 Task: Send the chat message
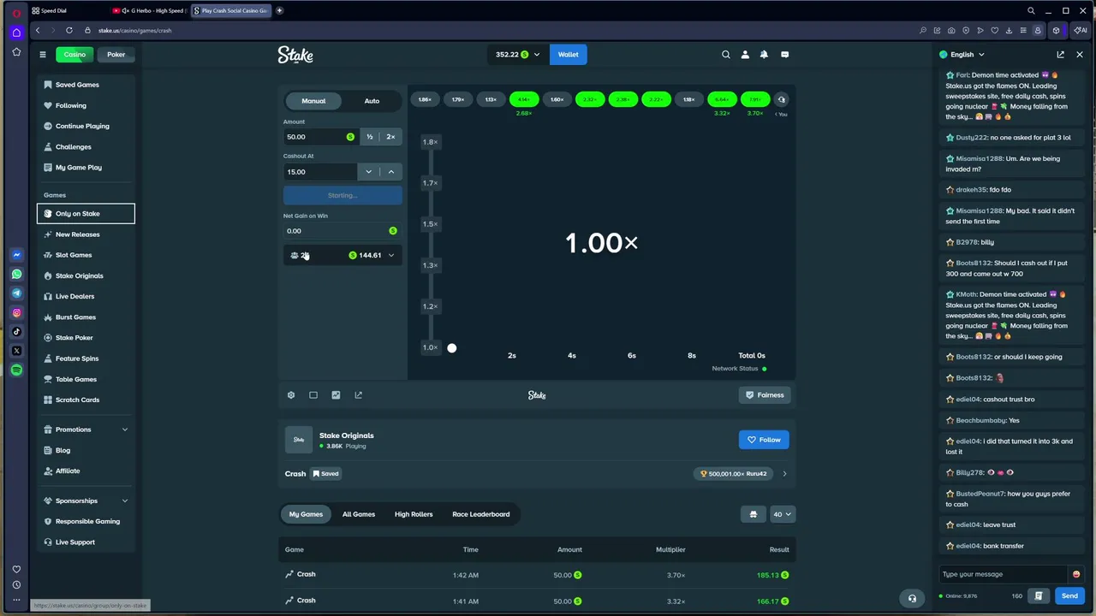(1069, 595)
